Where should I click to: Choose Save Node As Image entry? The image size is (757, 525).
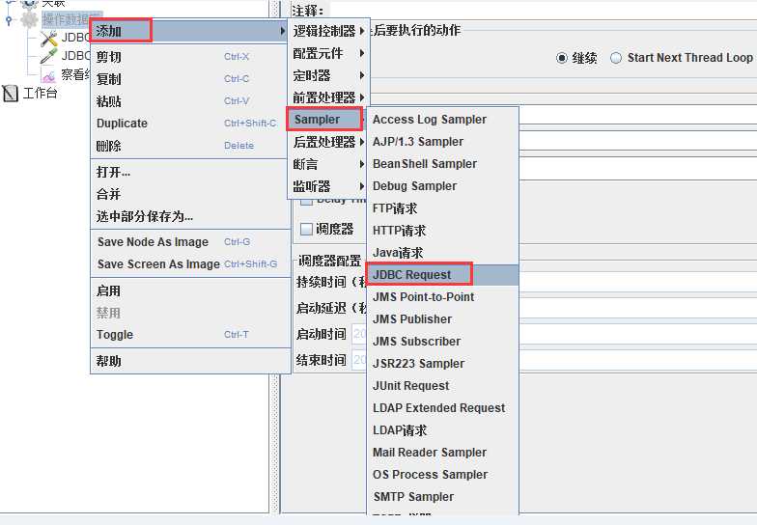(190, 241)
